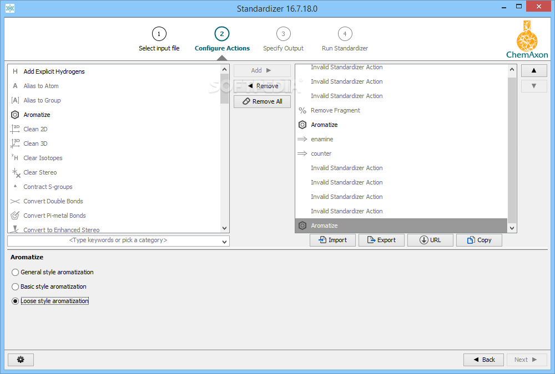Choose Basic style aromatization

click(49, 286)
